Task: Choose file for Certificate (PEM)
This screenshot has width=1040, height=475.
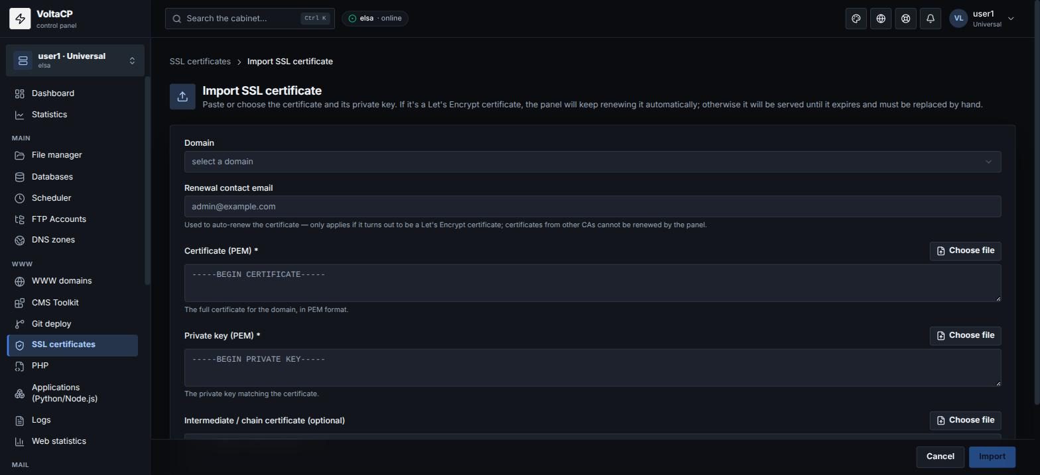Action: [965, 250]
